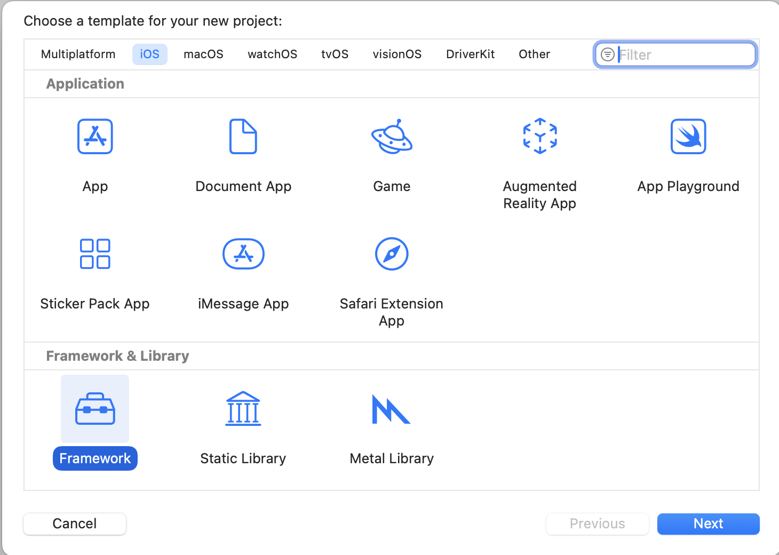Screen dimensions: 779x555
Task: Choose the Safari Extension App compass icon
Action: point(392,254)
